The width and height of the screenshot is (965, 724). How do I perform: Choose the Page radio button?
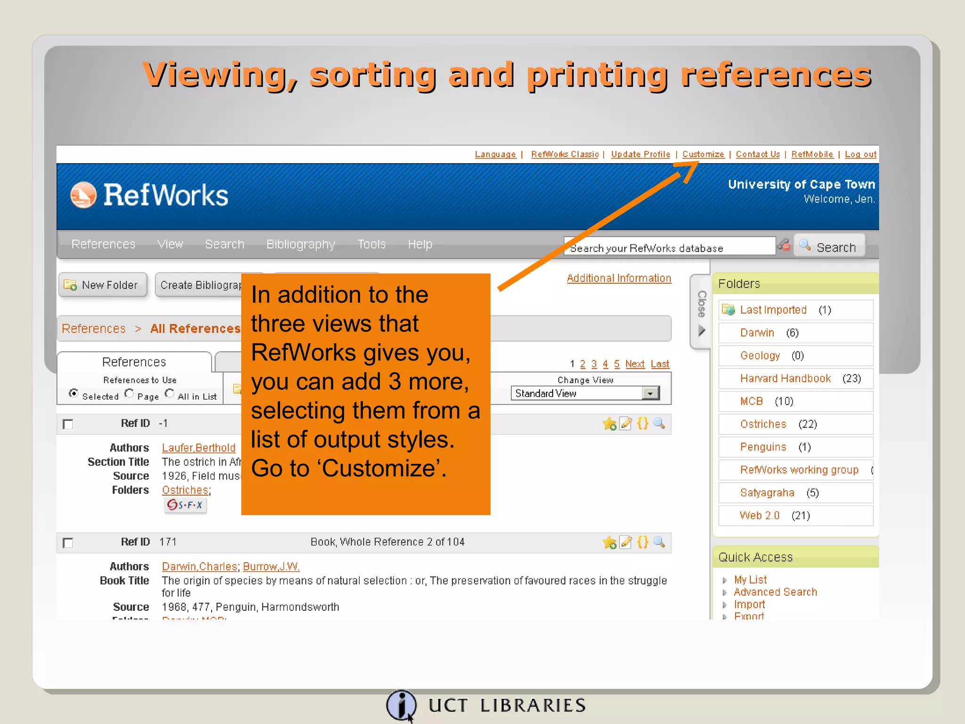coord(129,393)
